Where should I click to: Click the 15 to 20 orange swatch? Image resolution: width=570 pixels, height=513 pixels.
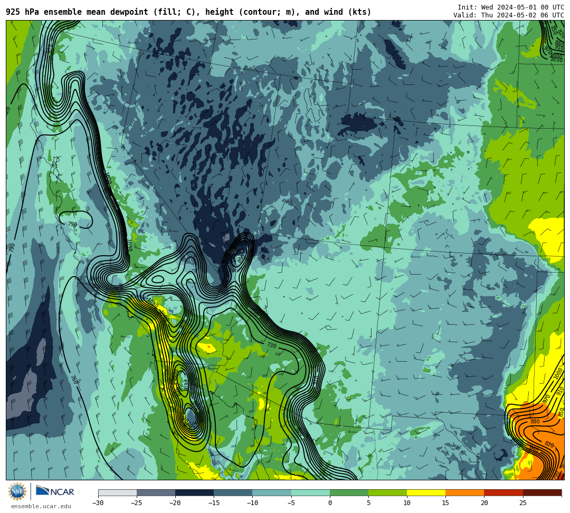coord(465,492)
